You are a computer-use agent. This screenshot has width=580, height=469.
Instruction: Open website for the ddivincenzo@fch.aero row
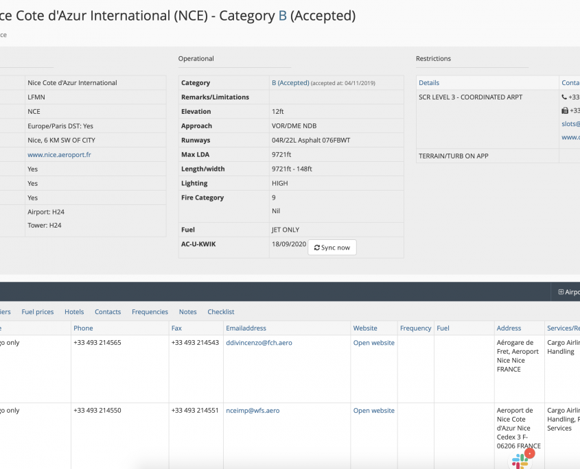373,343
